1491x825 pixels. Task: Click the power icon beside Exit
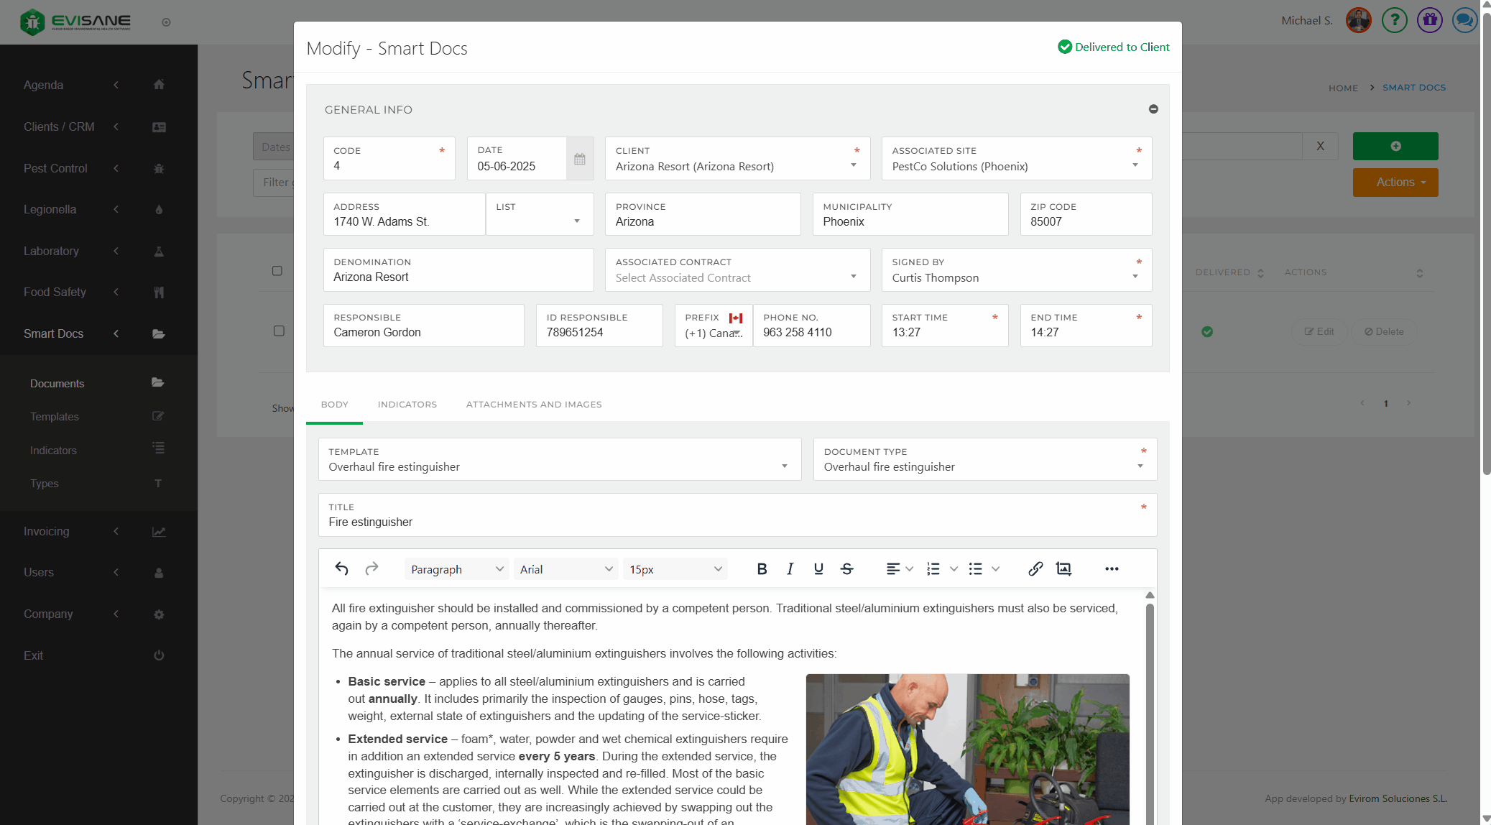(x=159, y=655)
